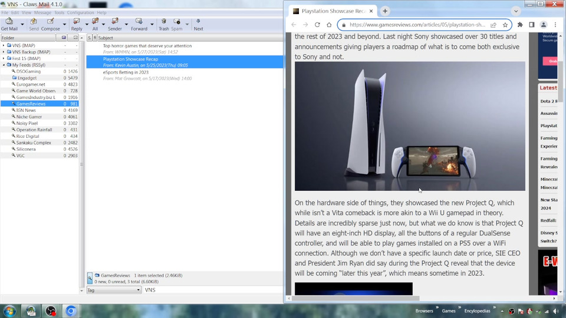Click the browser Home icon

pos(329,25)
